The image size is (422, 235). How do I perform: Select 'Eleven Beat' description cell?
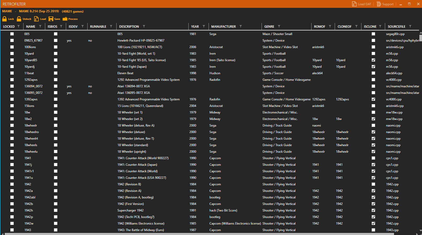pos(125,73)
